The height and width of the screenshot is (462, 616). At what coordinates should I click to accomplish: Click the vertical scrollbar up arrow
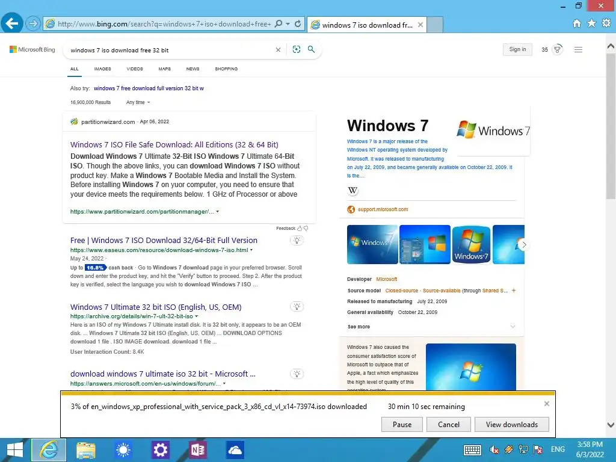click(611, 46)
